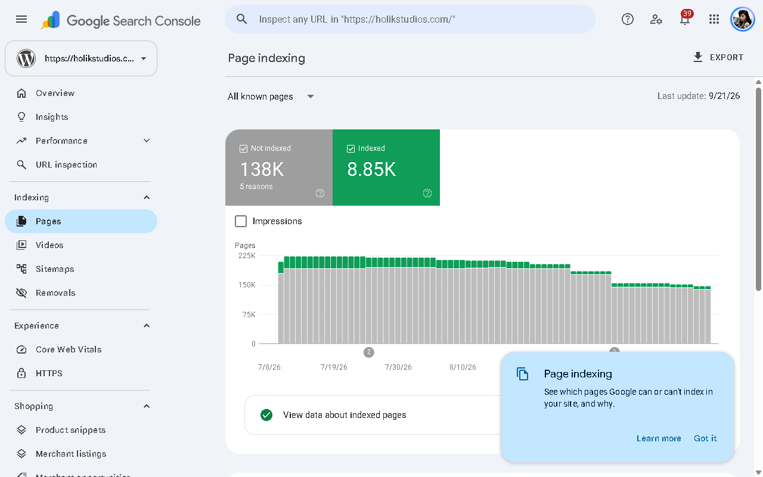
Task: Open the account profile avatar
Action: pyautogui.click(x=743, y=19)
